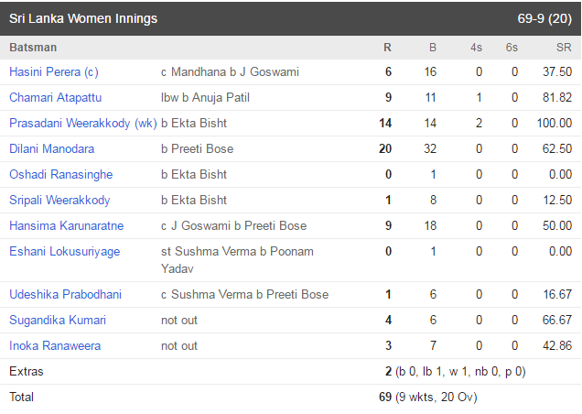
Task: Select Hansima Karunaratne player link
Action: point(67,226)
